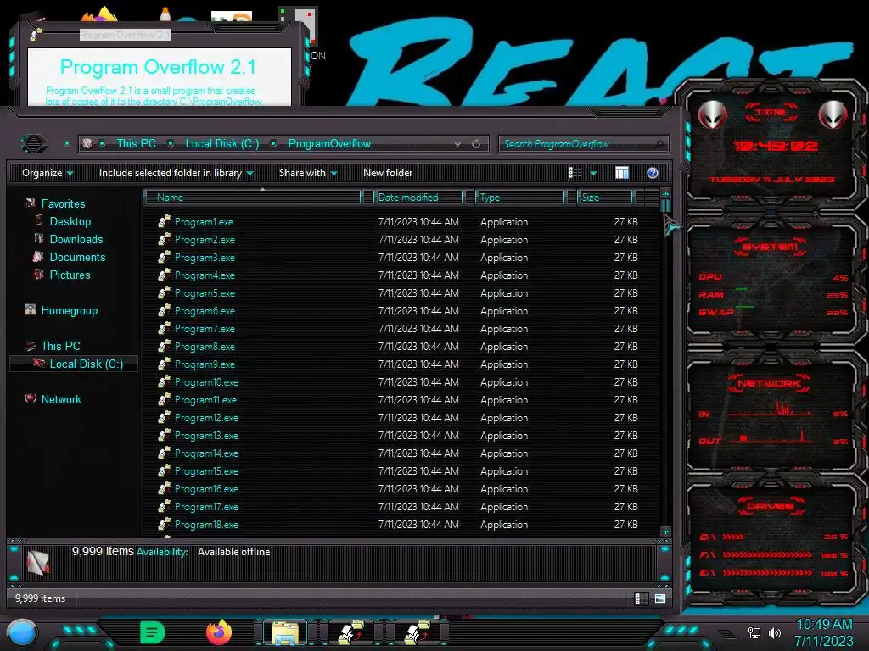Sort by Date modified column header
Image resolution: width=869 pixels, height=651 pixels.
point(418,197)
